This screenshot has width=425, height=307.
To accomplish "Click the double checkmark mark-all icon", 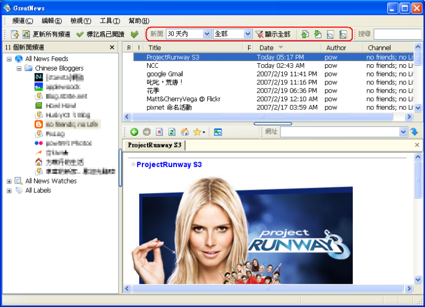I will [134, 34].
